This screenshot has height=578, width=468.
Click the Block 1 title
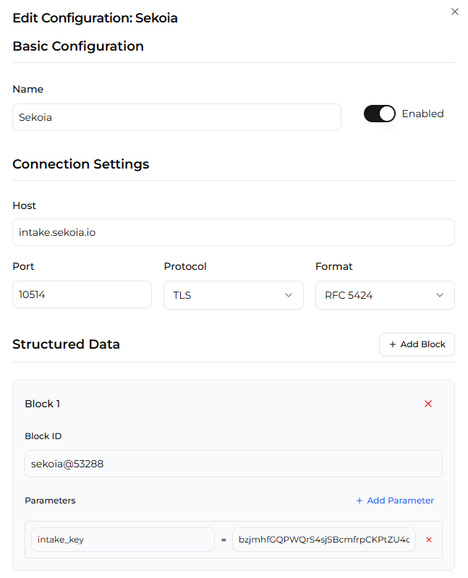click(43, 404)
